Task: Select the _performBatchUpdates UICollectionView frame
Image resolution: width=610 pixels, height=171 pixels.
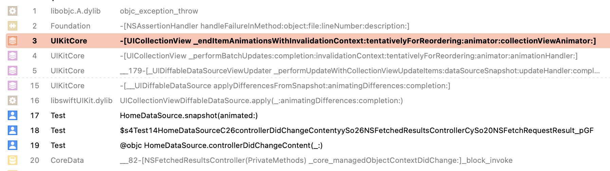Action: pos(348,56)
